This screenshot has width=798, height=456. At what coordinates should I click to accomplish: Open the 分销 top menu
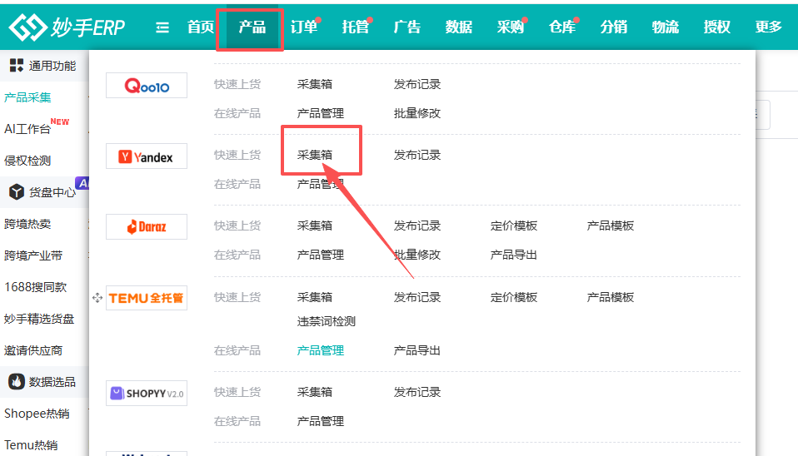click(614, 27)
